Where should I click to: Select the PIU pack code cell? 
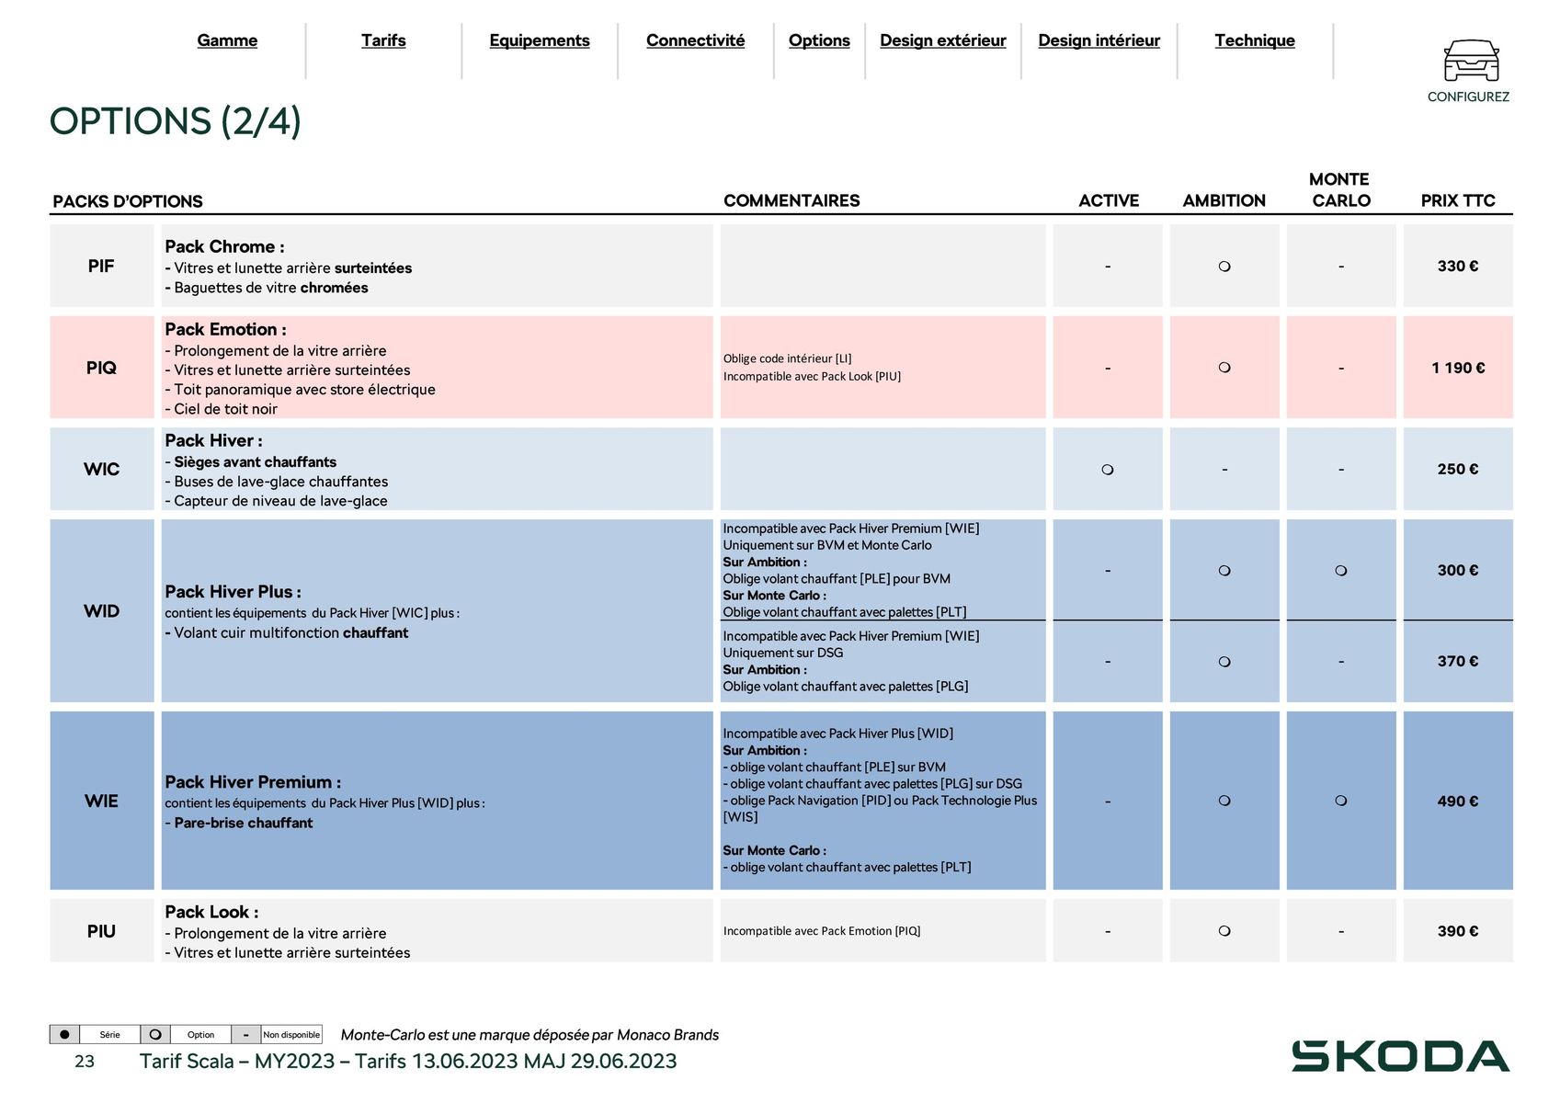[102, 931]
